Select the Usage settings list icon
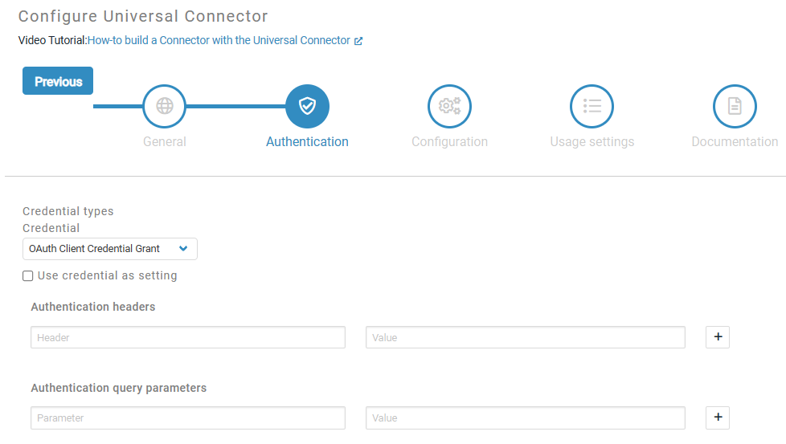Screen dimensions: 786x444 592,106
